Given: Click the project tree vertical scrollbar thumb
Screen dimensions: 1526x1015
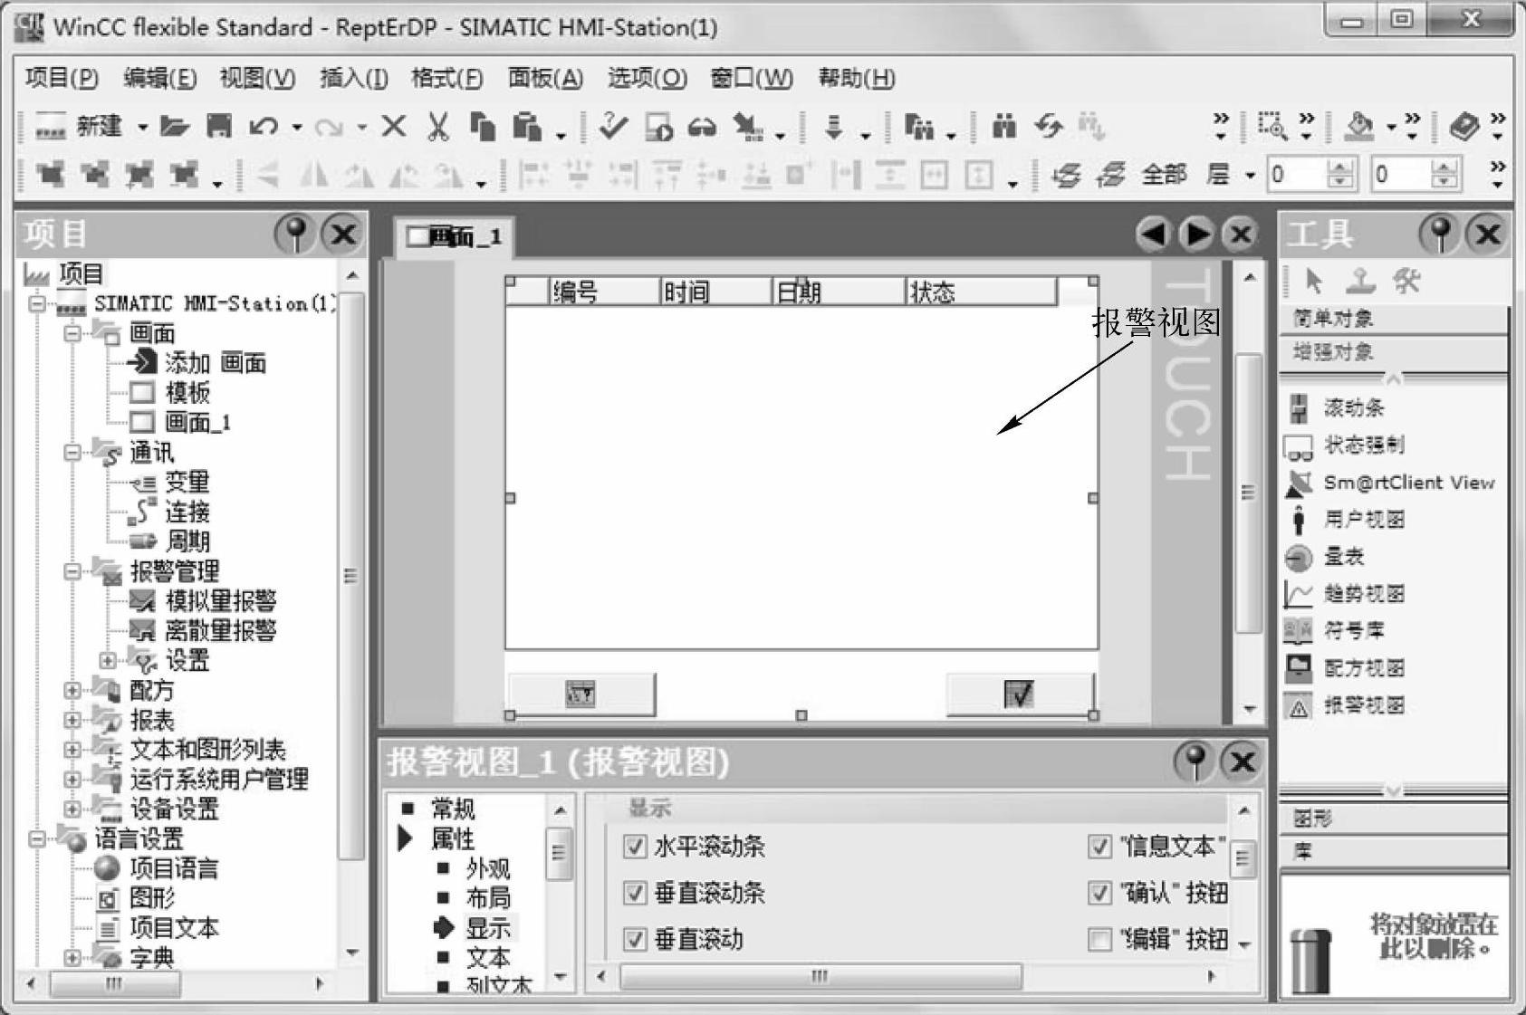Looking at the screenshot, I should pos(350,575).
